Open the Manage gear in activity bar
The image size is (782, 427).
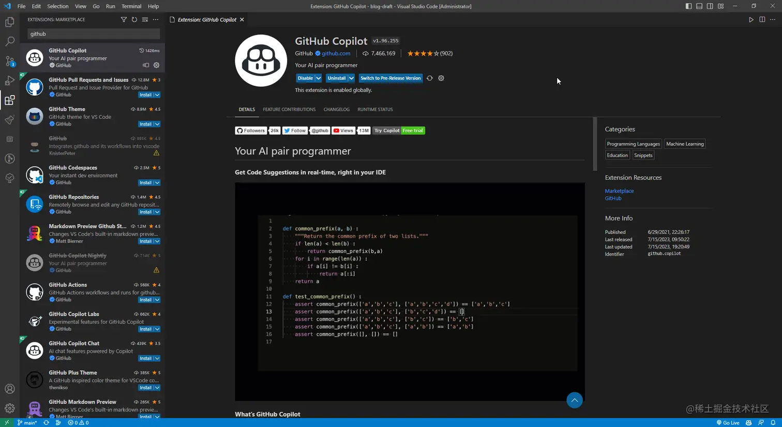[9, 408]
